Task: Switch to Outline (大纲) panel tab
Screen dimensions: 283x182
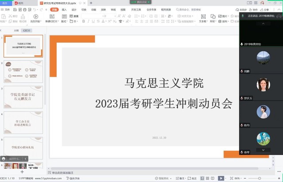Action: pos(16,31)
